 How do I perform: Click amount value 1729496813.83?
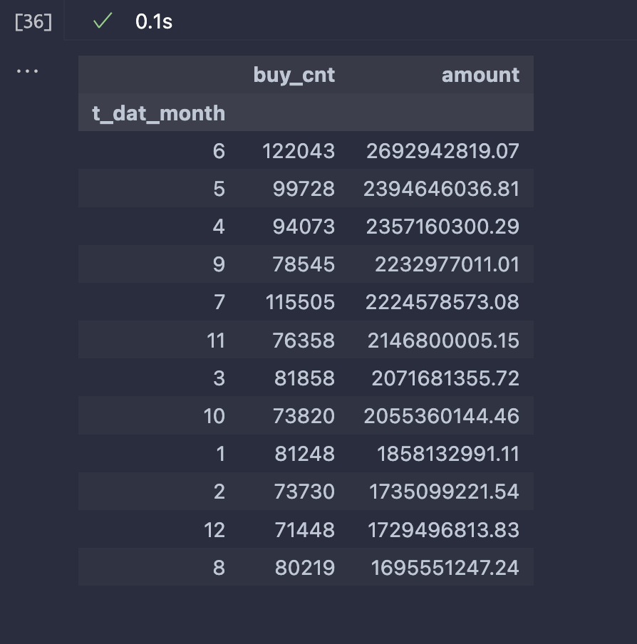(444, 530)
